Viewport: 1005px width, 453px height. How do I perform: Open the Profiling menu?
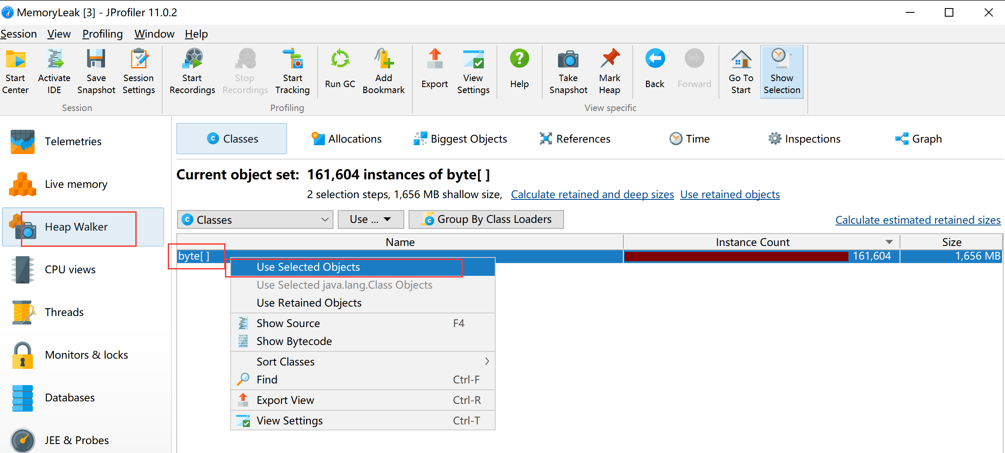[x=102, y=34]
